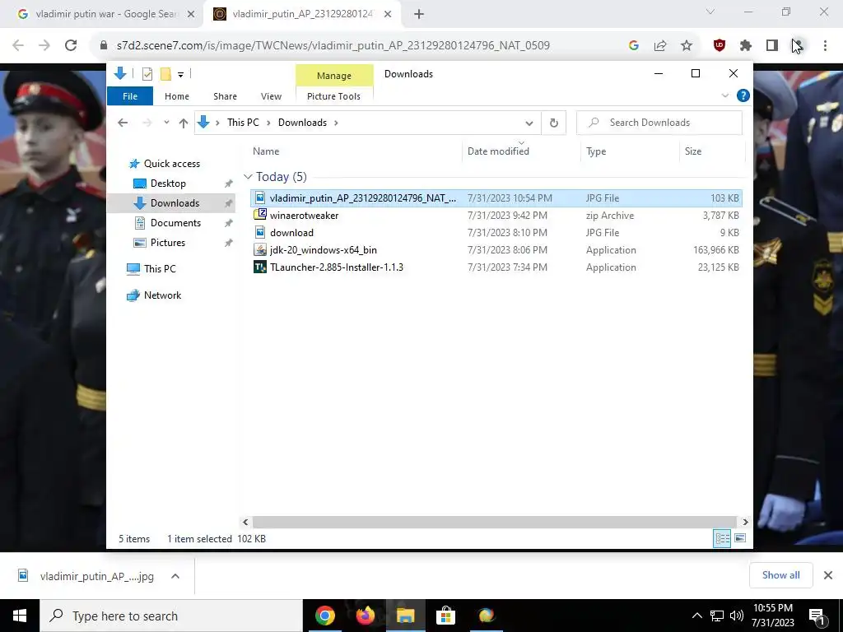
Task: Open Documents in navigation pane
Action: [175, 223]
